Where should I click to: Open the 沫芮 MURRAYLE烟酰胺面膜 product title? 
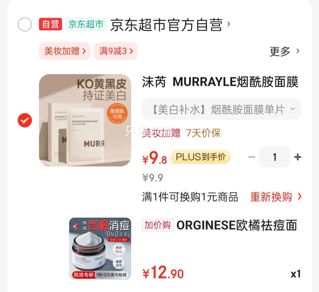220,82
